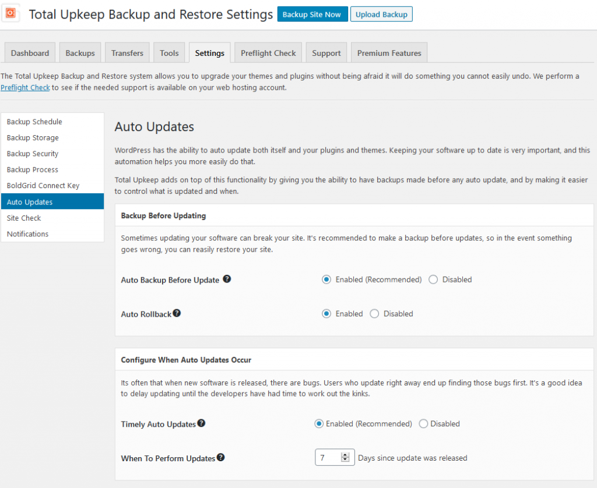Image resolution: width=597 pixels, height=488 pixels.
Task: Open Backup Schedule settings section
Action: [x=52, y=122]
